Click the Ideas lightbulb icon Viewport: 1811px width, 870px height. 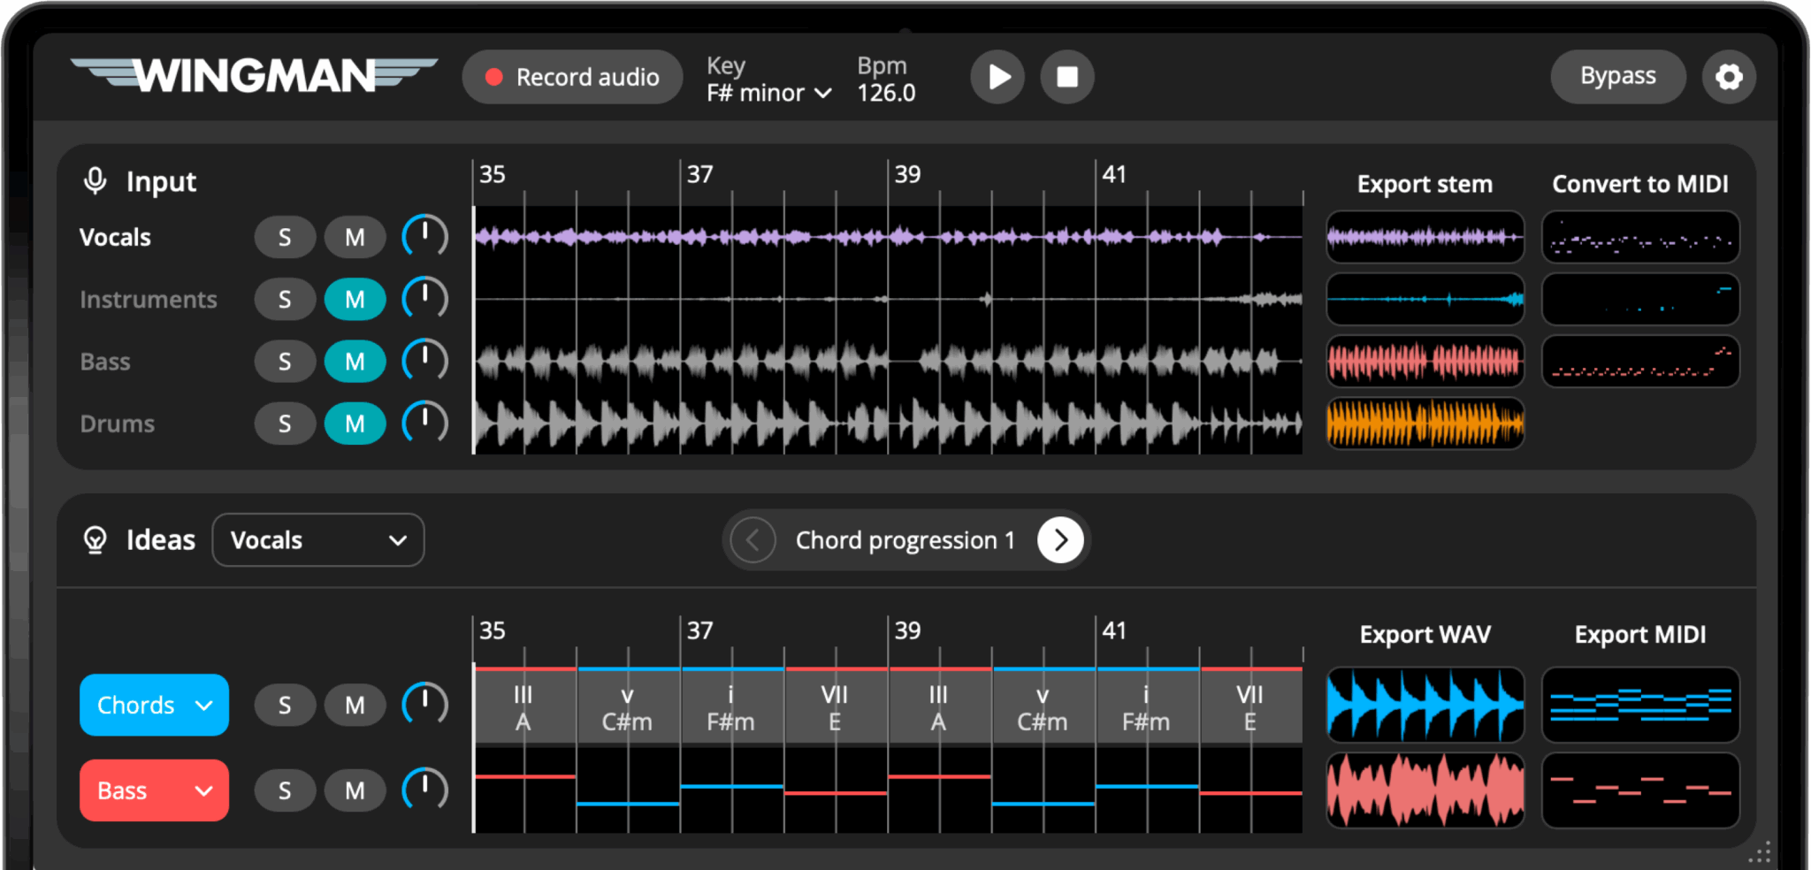pos(95,540)
